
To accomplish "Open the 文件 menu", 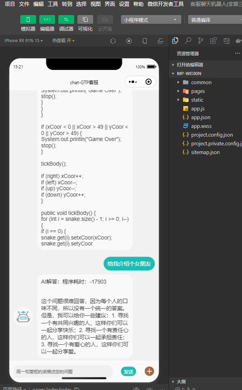I will point(24,4).
